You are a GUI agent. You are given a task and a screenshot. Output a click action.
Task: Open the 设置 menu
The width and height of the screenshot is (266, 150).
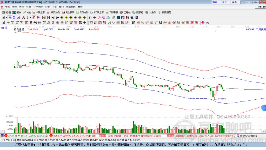(47, 7)
